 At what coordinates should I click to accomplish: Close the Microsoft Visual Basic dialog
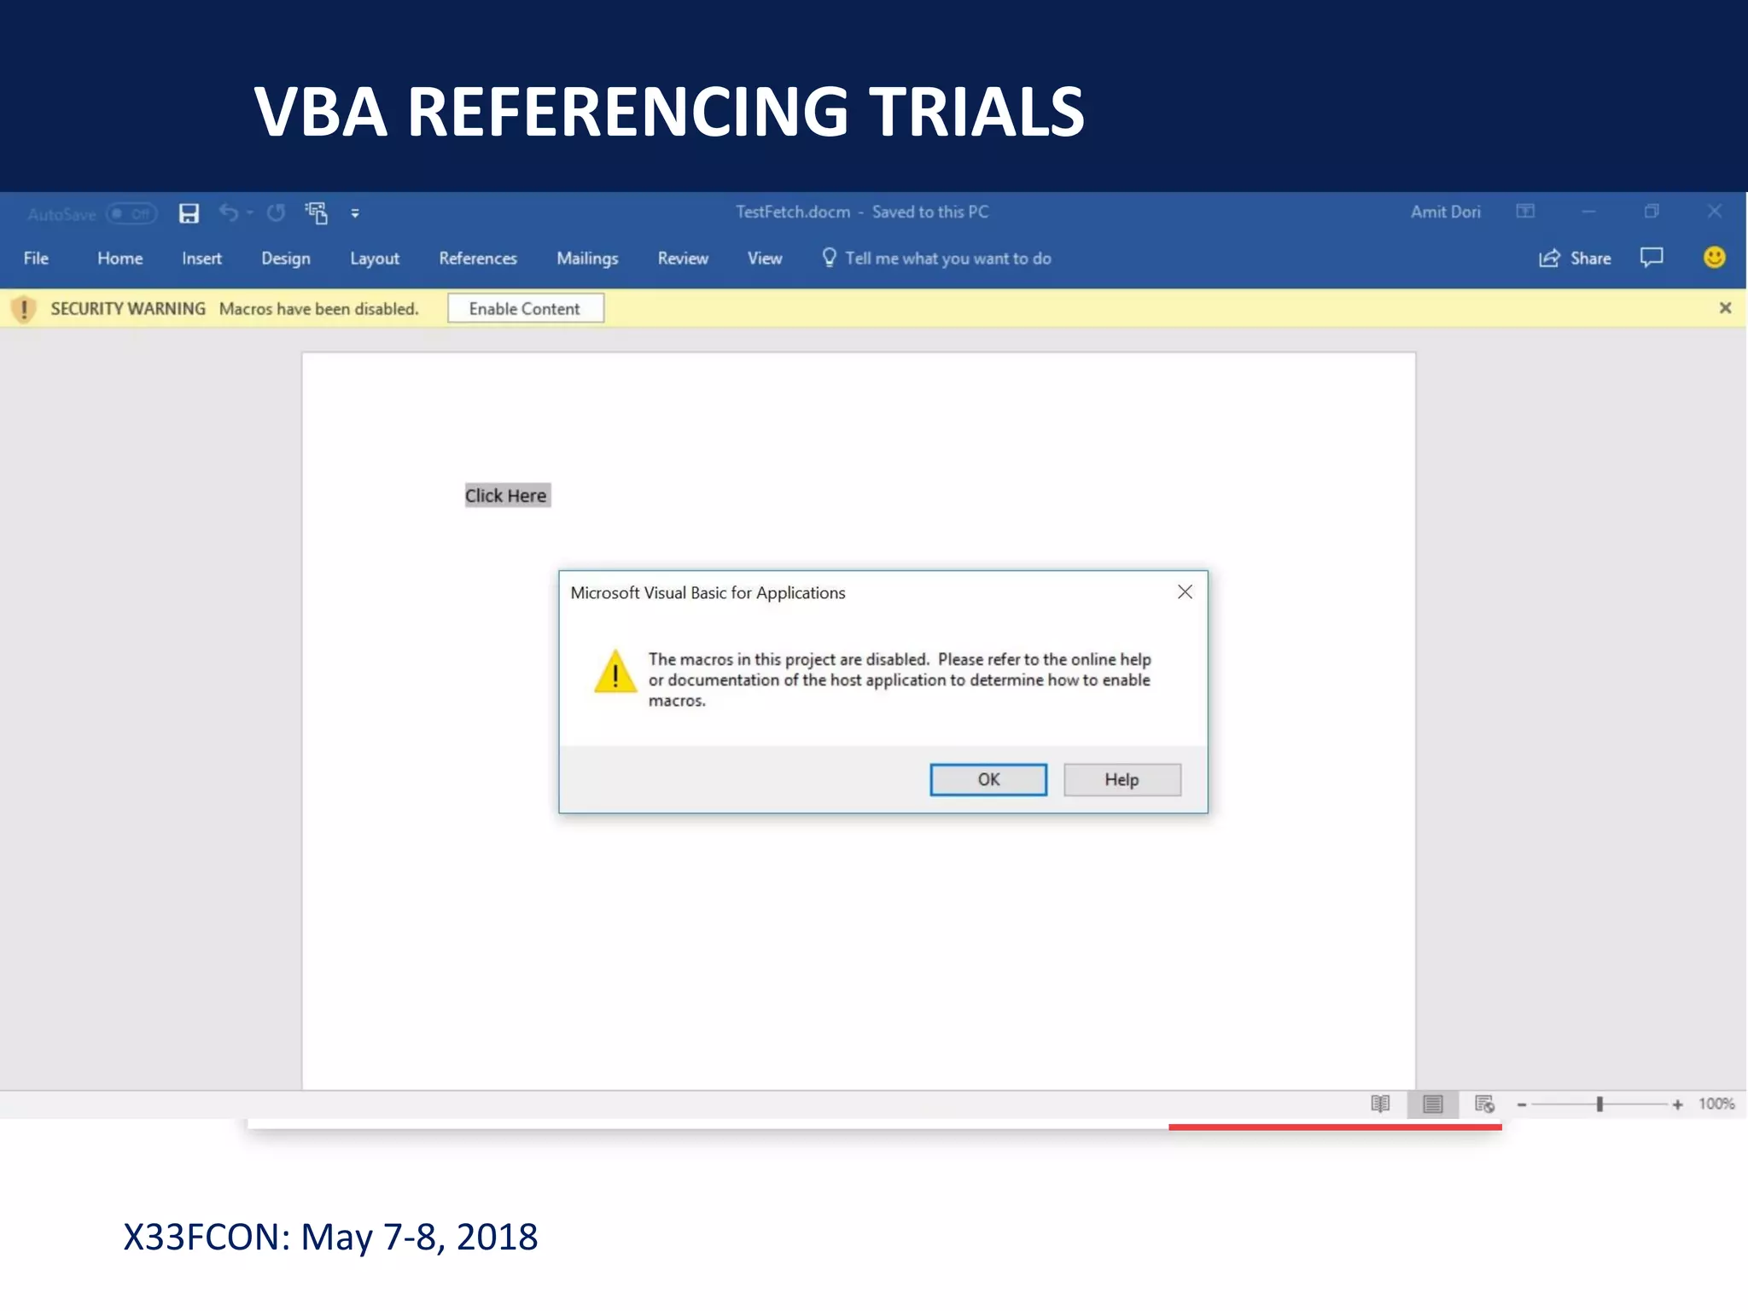1185,592
